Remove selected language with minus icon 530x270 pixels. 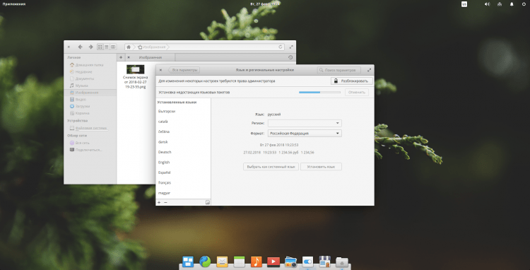coord(165,202)
